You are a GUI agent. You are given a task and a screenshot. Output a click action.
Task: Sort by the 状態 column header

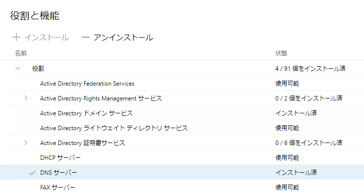pos(281,53)
